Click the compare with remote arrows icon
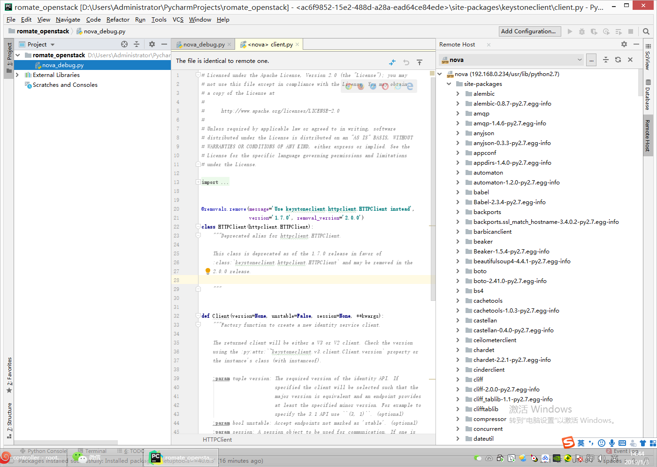657x467 pixels. [x=392, y=62]
